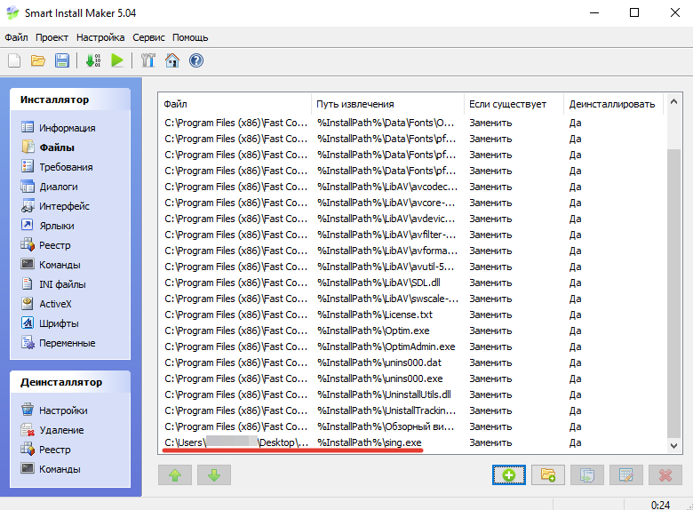Open a project with the folder toolbar icon
Image resolution: width=693 pixels, height=510 pixels.
pyautogui.click(x=38, y=60)
